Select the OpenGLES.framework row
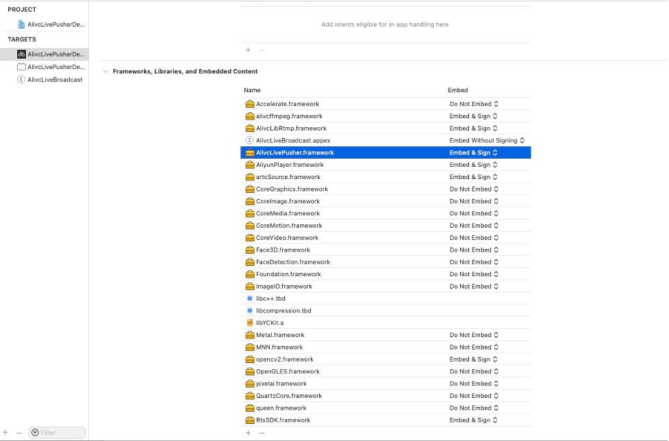669x441 pixels. click(x=386, y=371)
